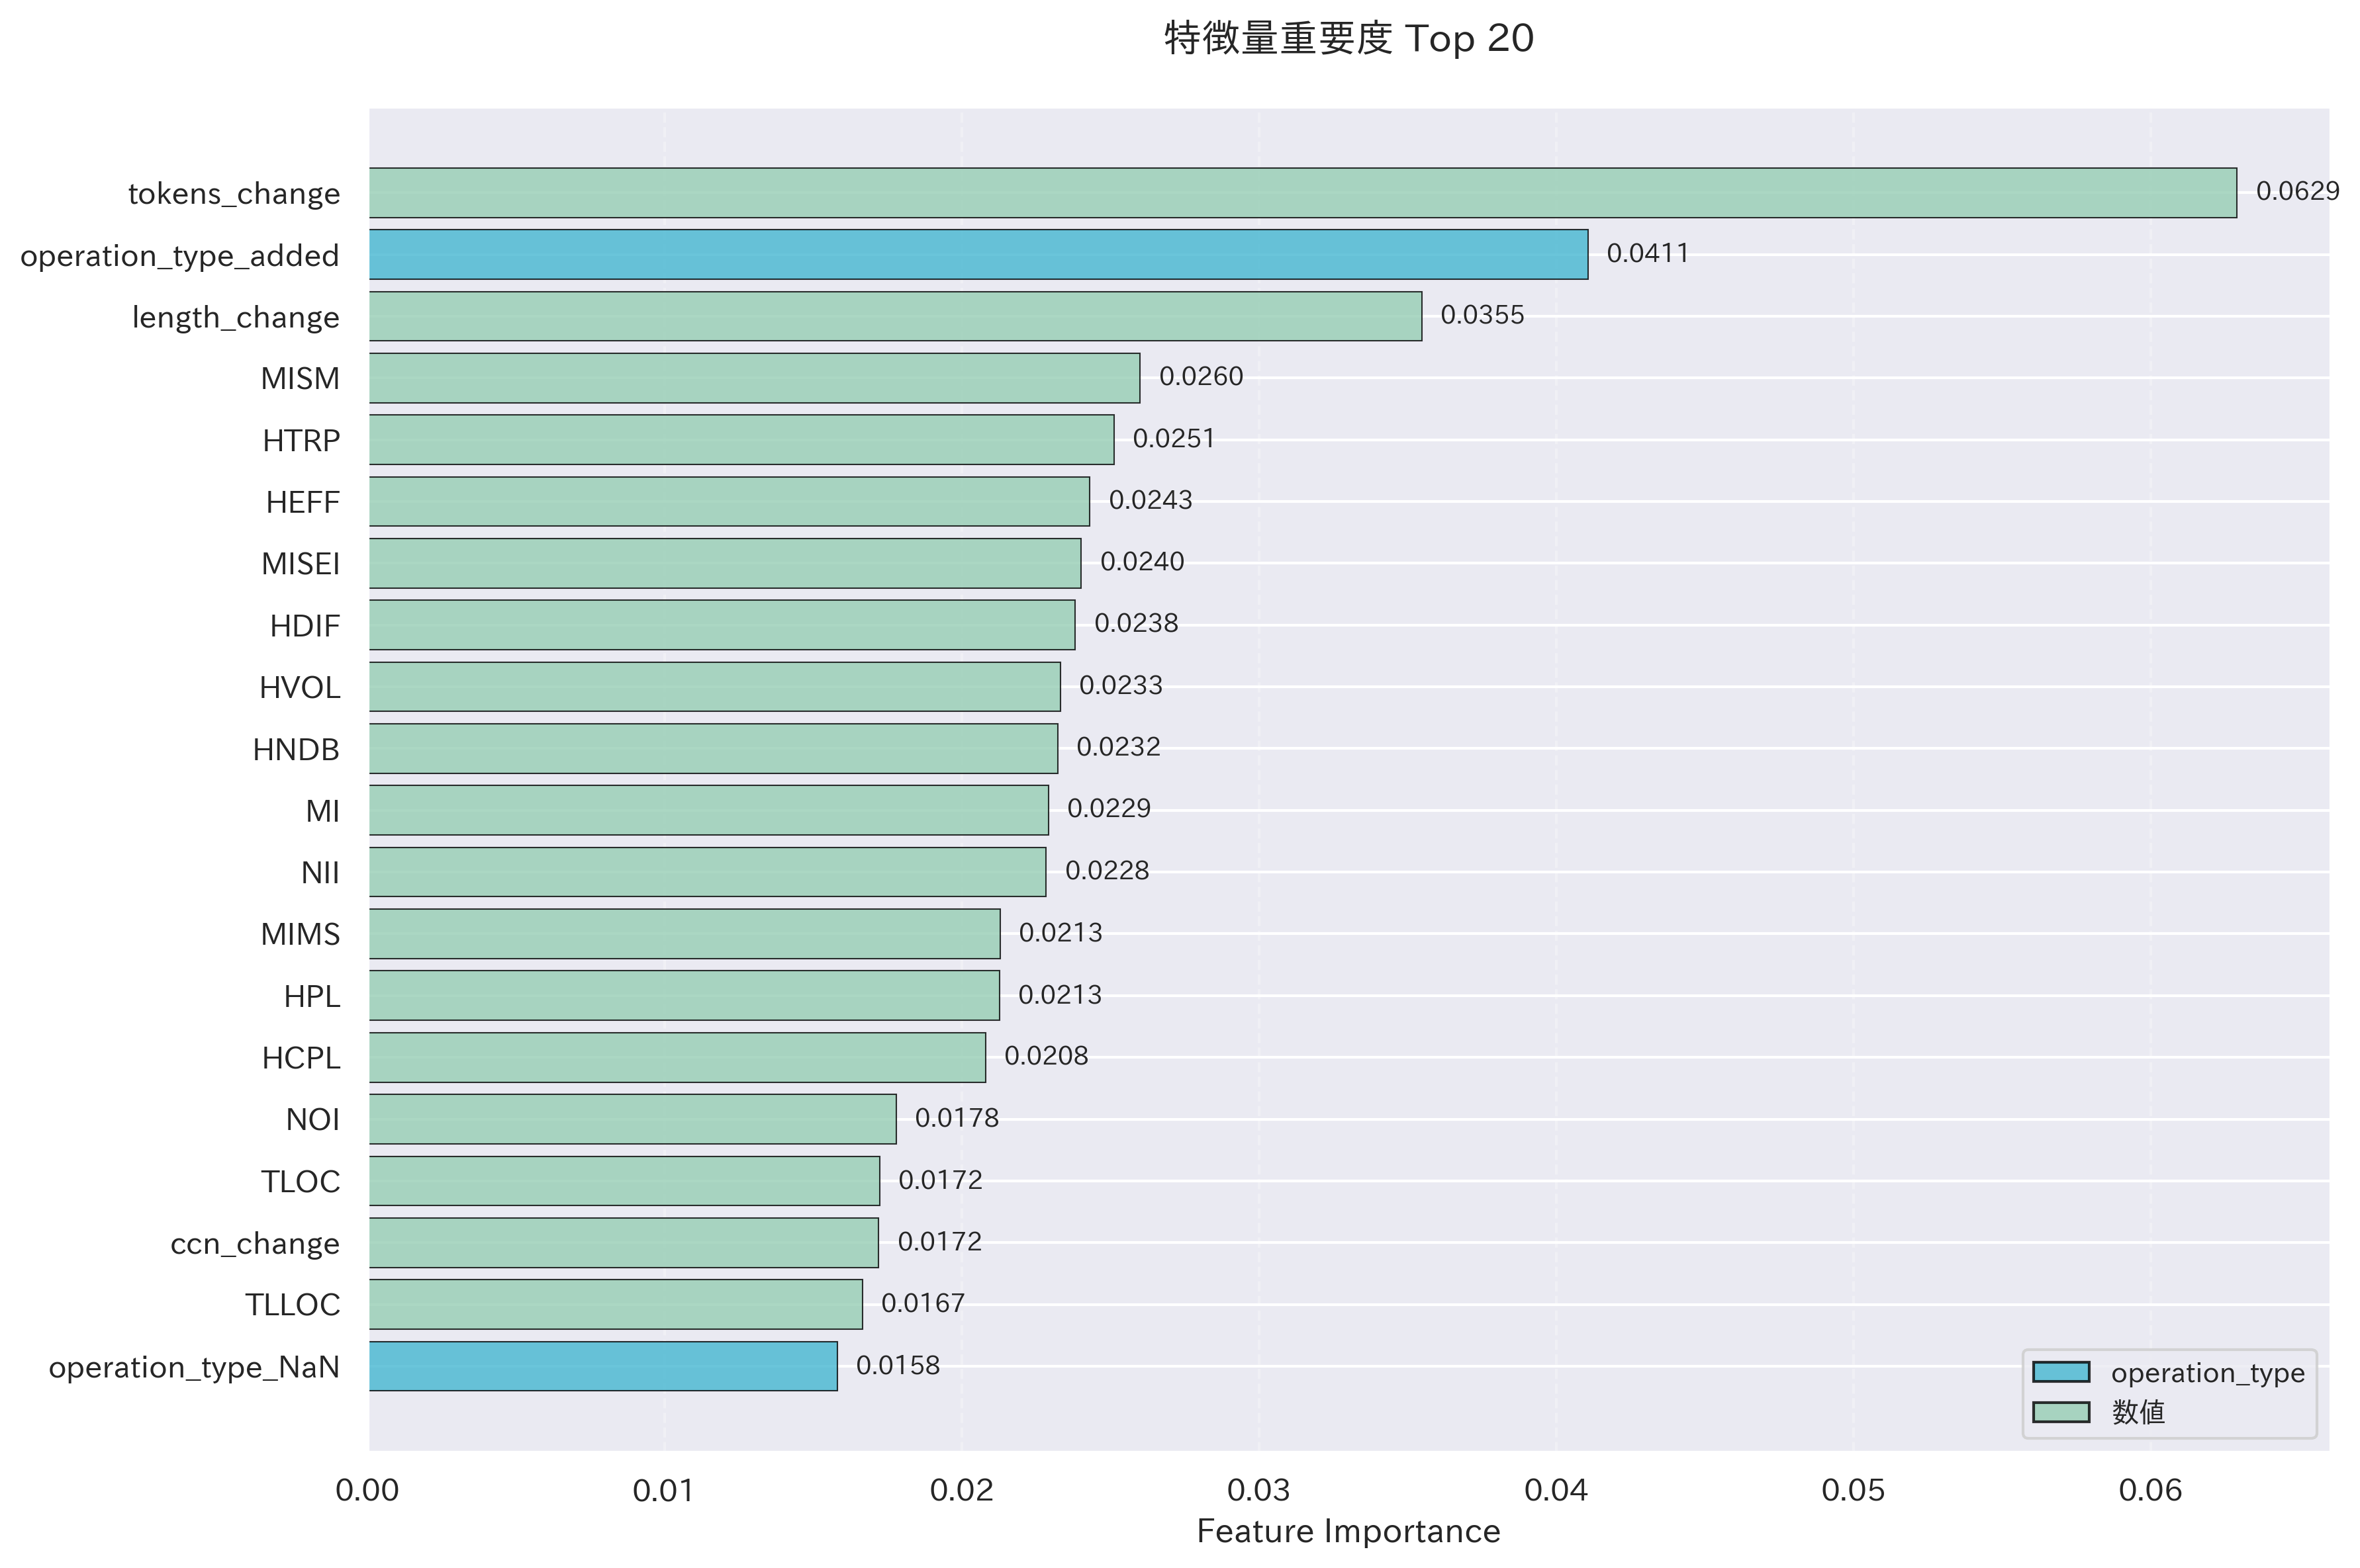
Task: Click the ccn_change feature label
Action: (255, 1244)
